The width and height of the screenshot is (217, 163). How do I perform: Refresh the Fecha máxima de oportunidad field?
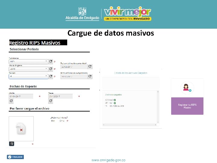90,66
